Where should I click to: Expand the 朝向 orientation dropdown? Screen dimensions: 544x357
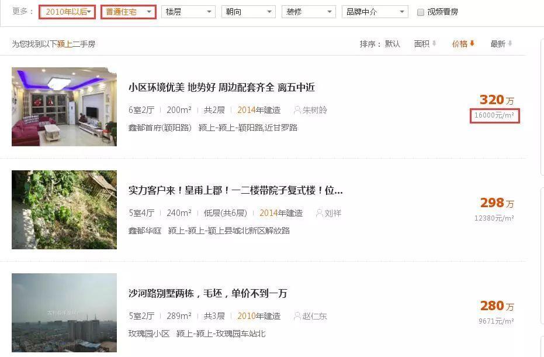click(248, 12)
